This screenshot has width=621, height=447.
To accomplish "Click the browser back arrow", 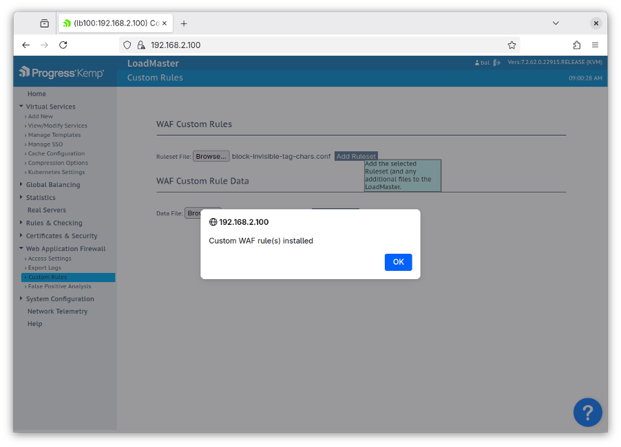I will click(25, 45).
